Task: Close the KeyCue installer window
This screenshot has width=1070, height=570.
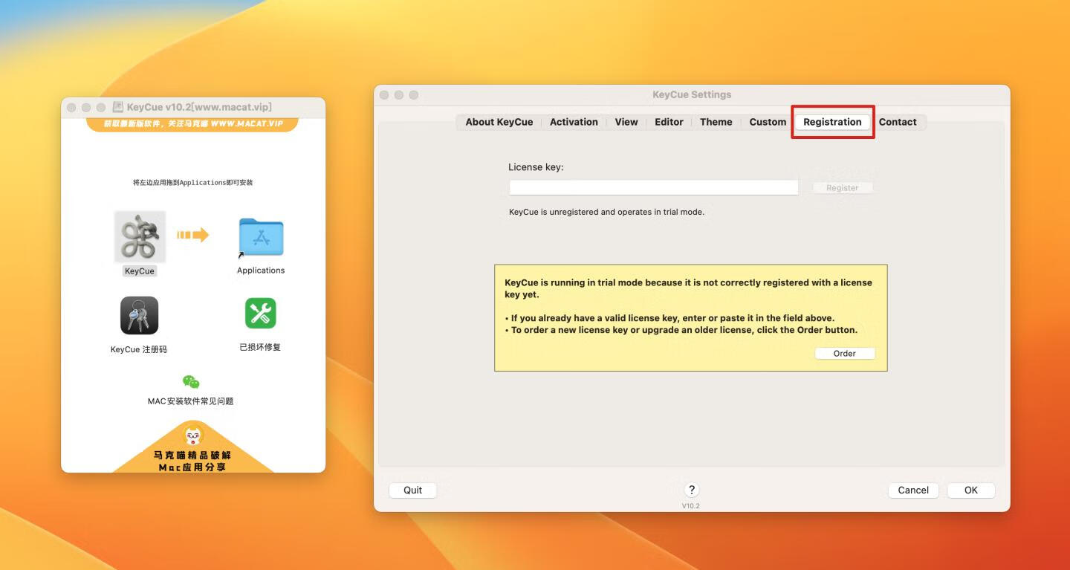Action: [x=71, y=108]
